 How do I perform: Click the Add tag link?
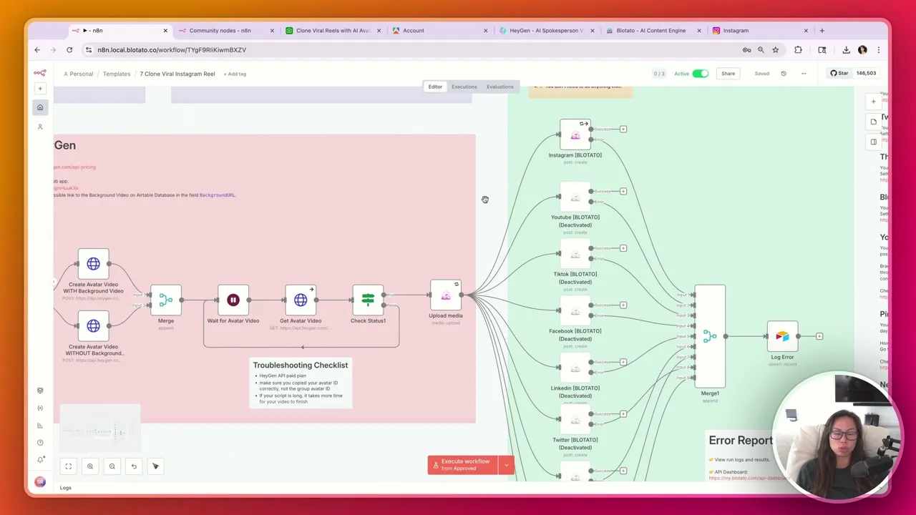(235, 74)
